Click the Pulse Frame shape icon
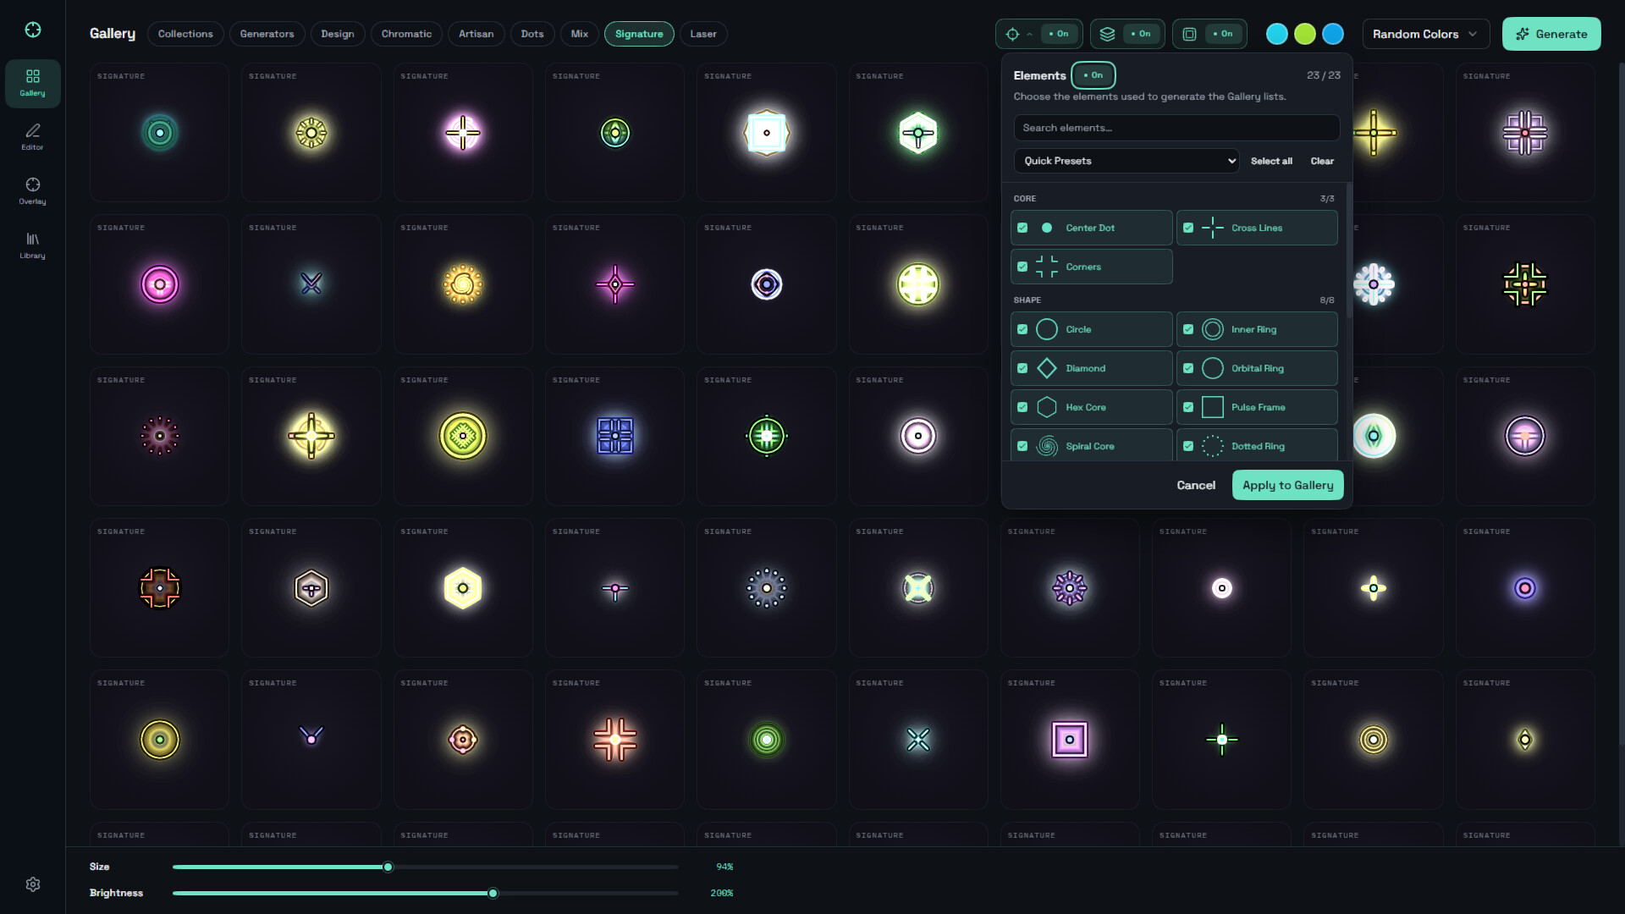1625x914 pixels. [1213, 407]
